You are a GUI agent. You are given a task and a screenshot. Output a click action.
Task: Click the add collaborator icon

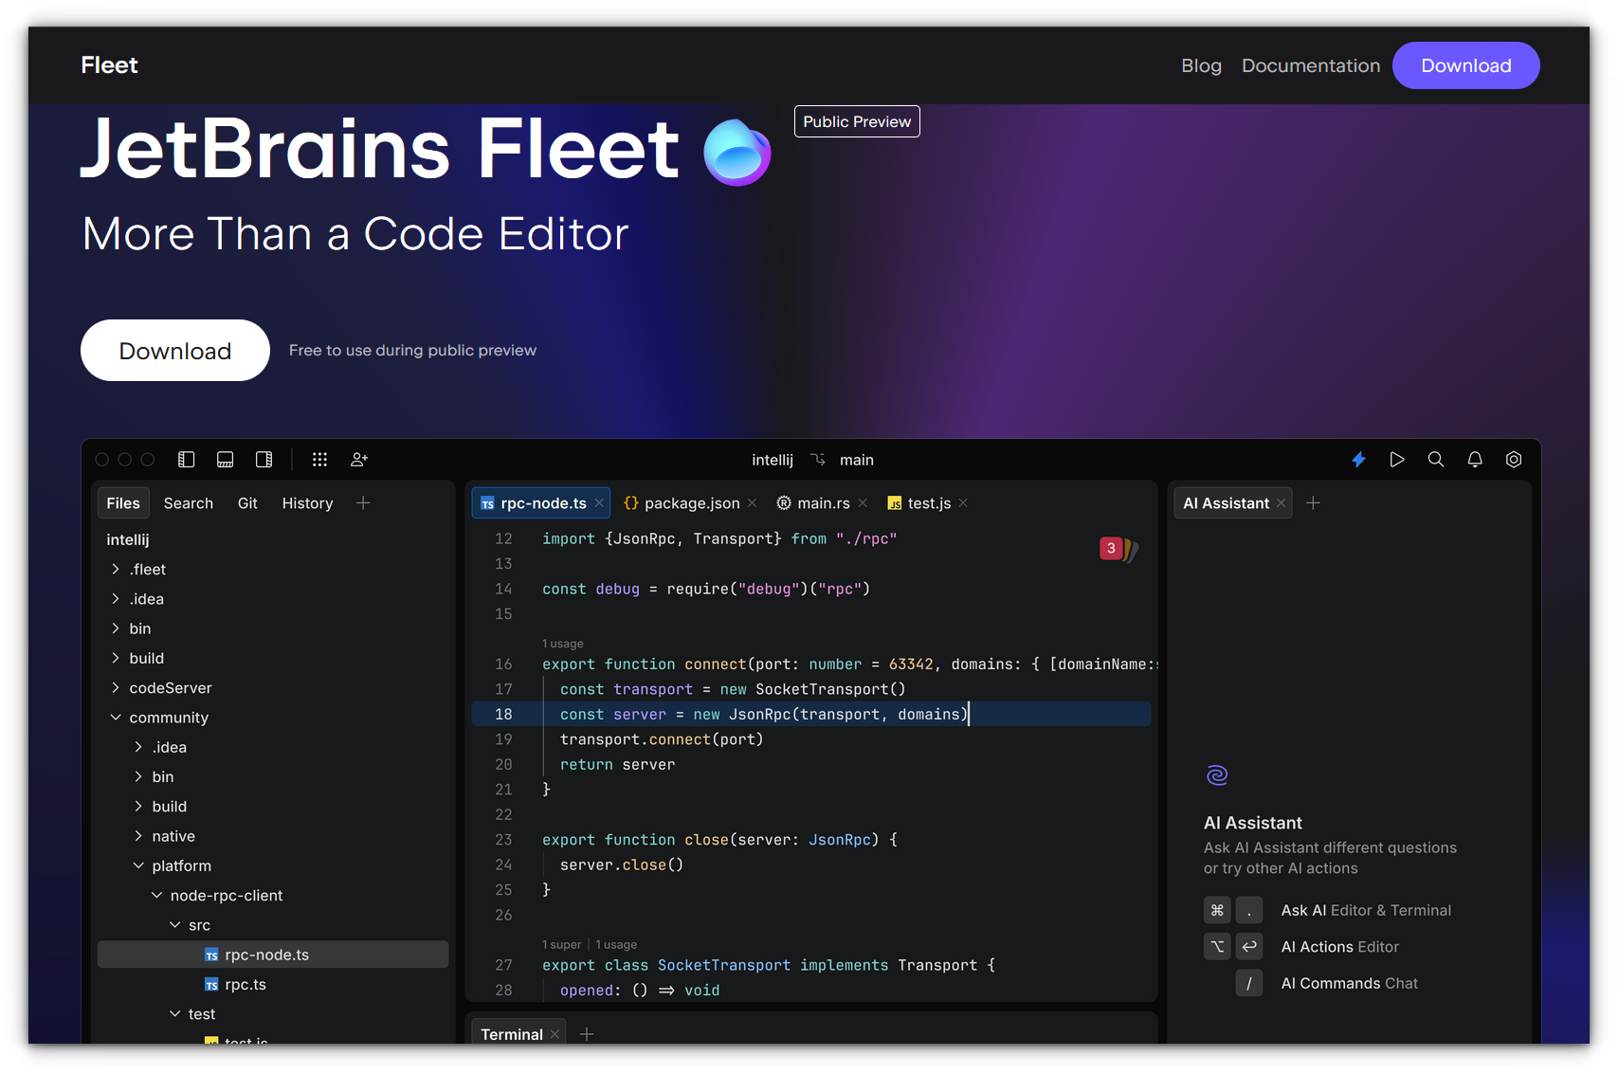tap(359, 460)
